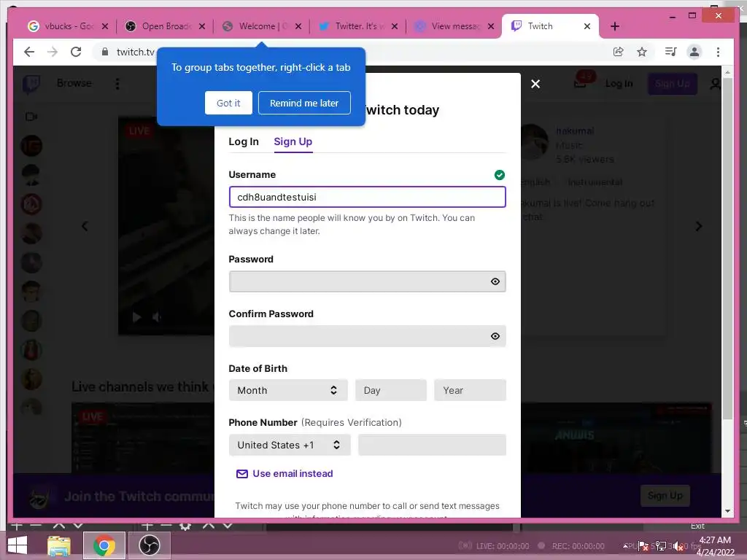The height and width of the screenshot is (560, 747).
Task: Open Chrome three-dot menu
Action: pos(718,52)
